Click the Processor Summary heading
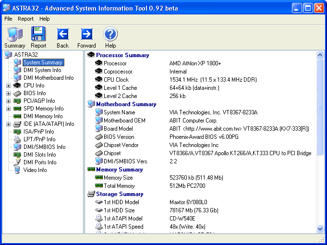Screen dimensions: 327x245 coord(122,55)
